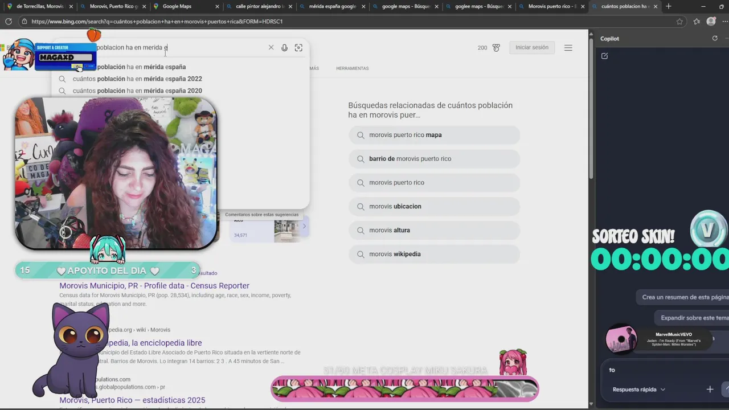
Task: Add this page to favorites with the star icon
Action: click(679, 22)
